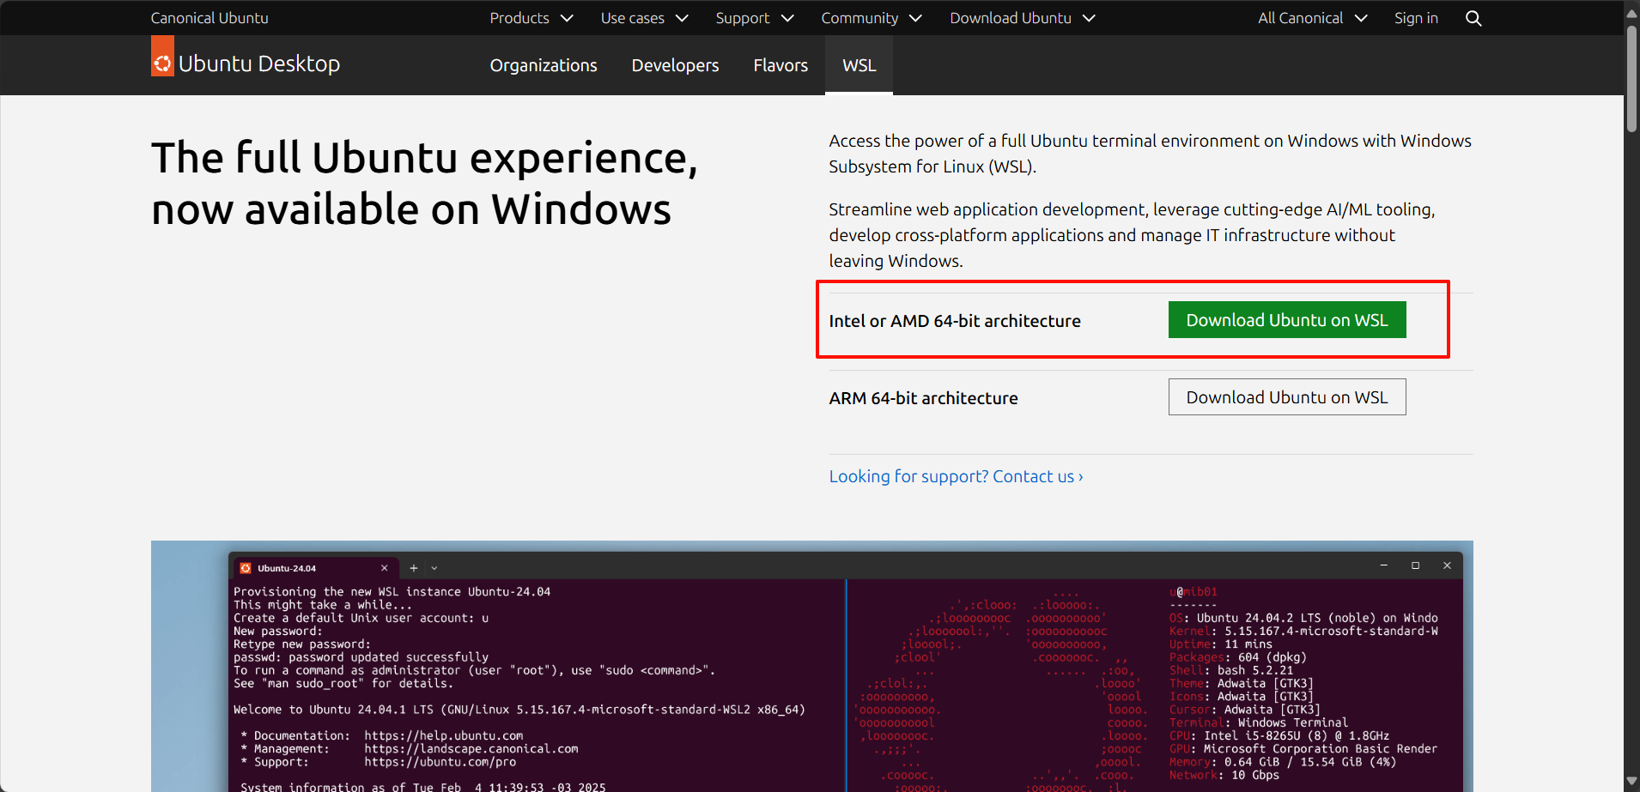Image resolution: width=1640 pixels, height=792 pixels.
Task: Click the page vertical scrollbar thumb
Action: click(x=1631, y=77)
